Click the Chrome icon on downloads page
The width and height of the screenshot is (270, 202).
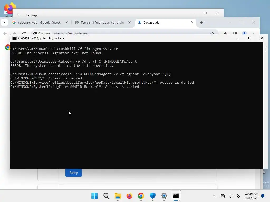click(x=7, y=47)
